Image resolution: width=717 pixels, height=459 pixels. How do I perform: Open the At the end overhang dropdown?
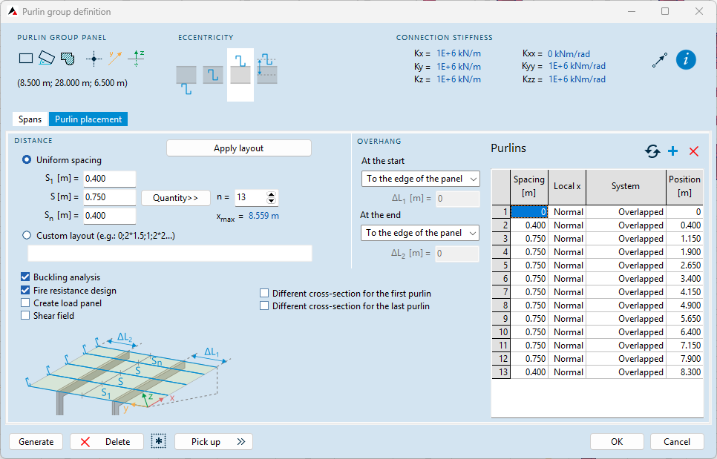click(x=420, y=233)
